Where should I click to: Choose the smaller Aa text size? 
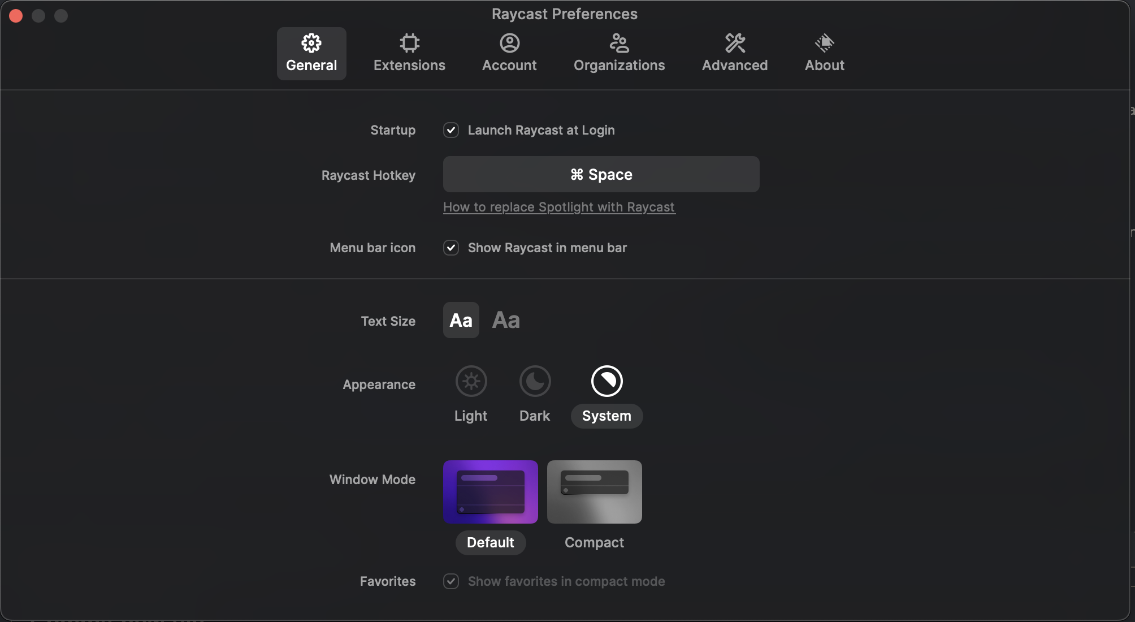[461, 320]
